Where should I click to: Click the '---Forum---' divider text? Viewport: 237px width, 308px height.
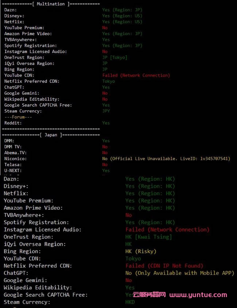[x=18, y=117]
